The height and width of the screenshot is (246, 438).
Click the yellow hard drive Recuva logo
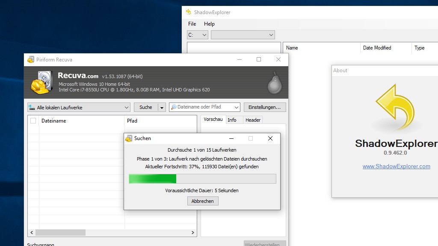[40, 84]
